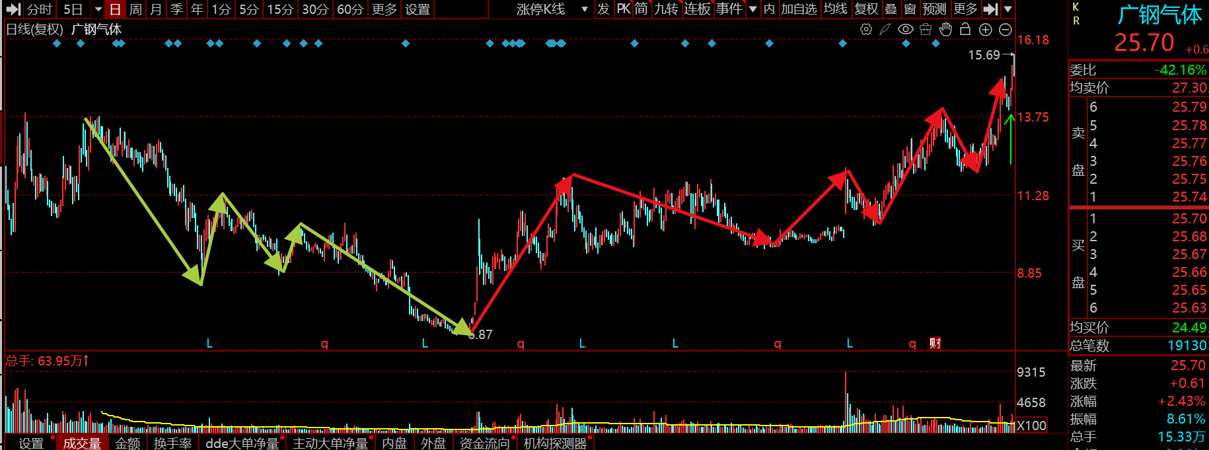The image size is (1209, 450).
Task: Toggle the chart lock icon
Action: [x=965, y=29]
